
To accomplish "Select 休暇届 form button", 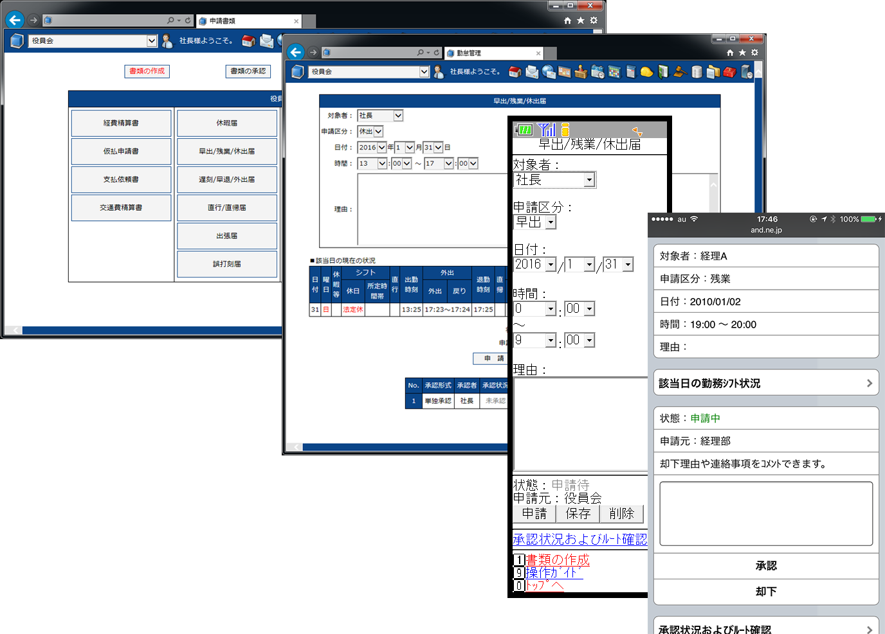I will click(x=227, y=123).
